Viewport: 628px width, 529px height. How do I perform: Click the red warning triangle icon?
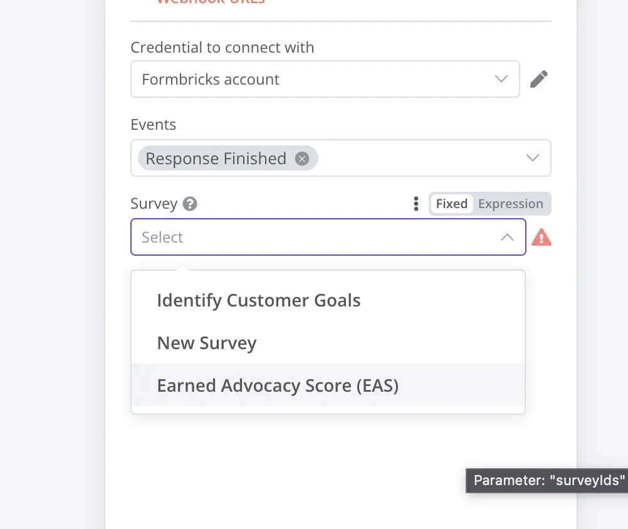[x=542, y=238]
